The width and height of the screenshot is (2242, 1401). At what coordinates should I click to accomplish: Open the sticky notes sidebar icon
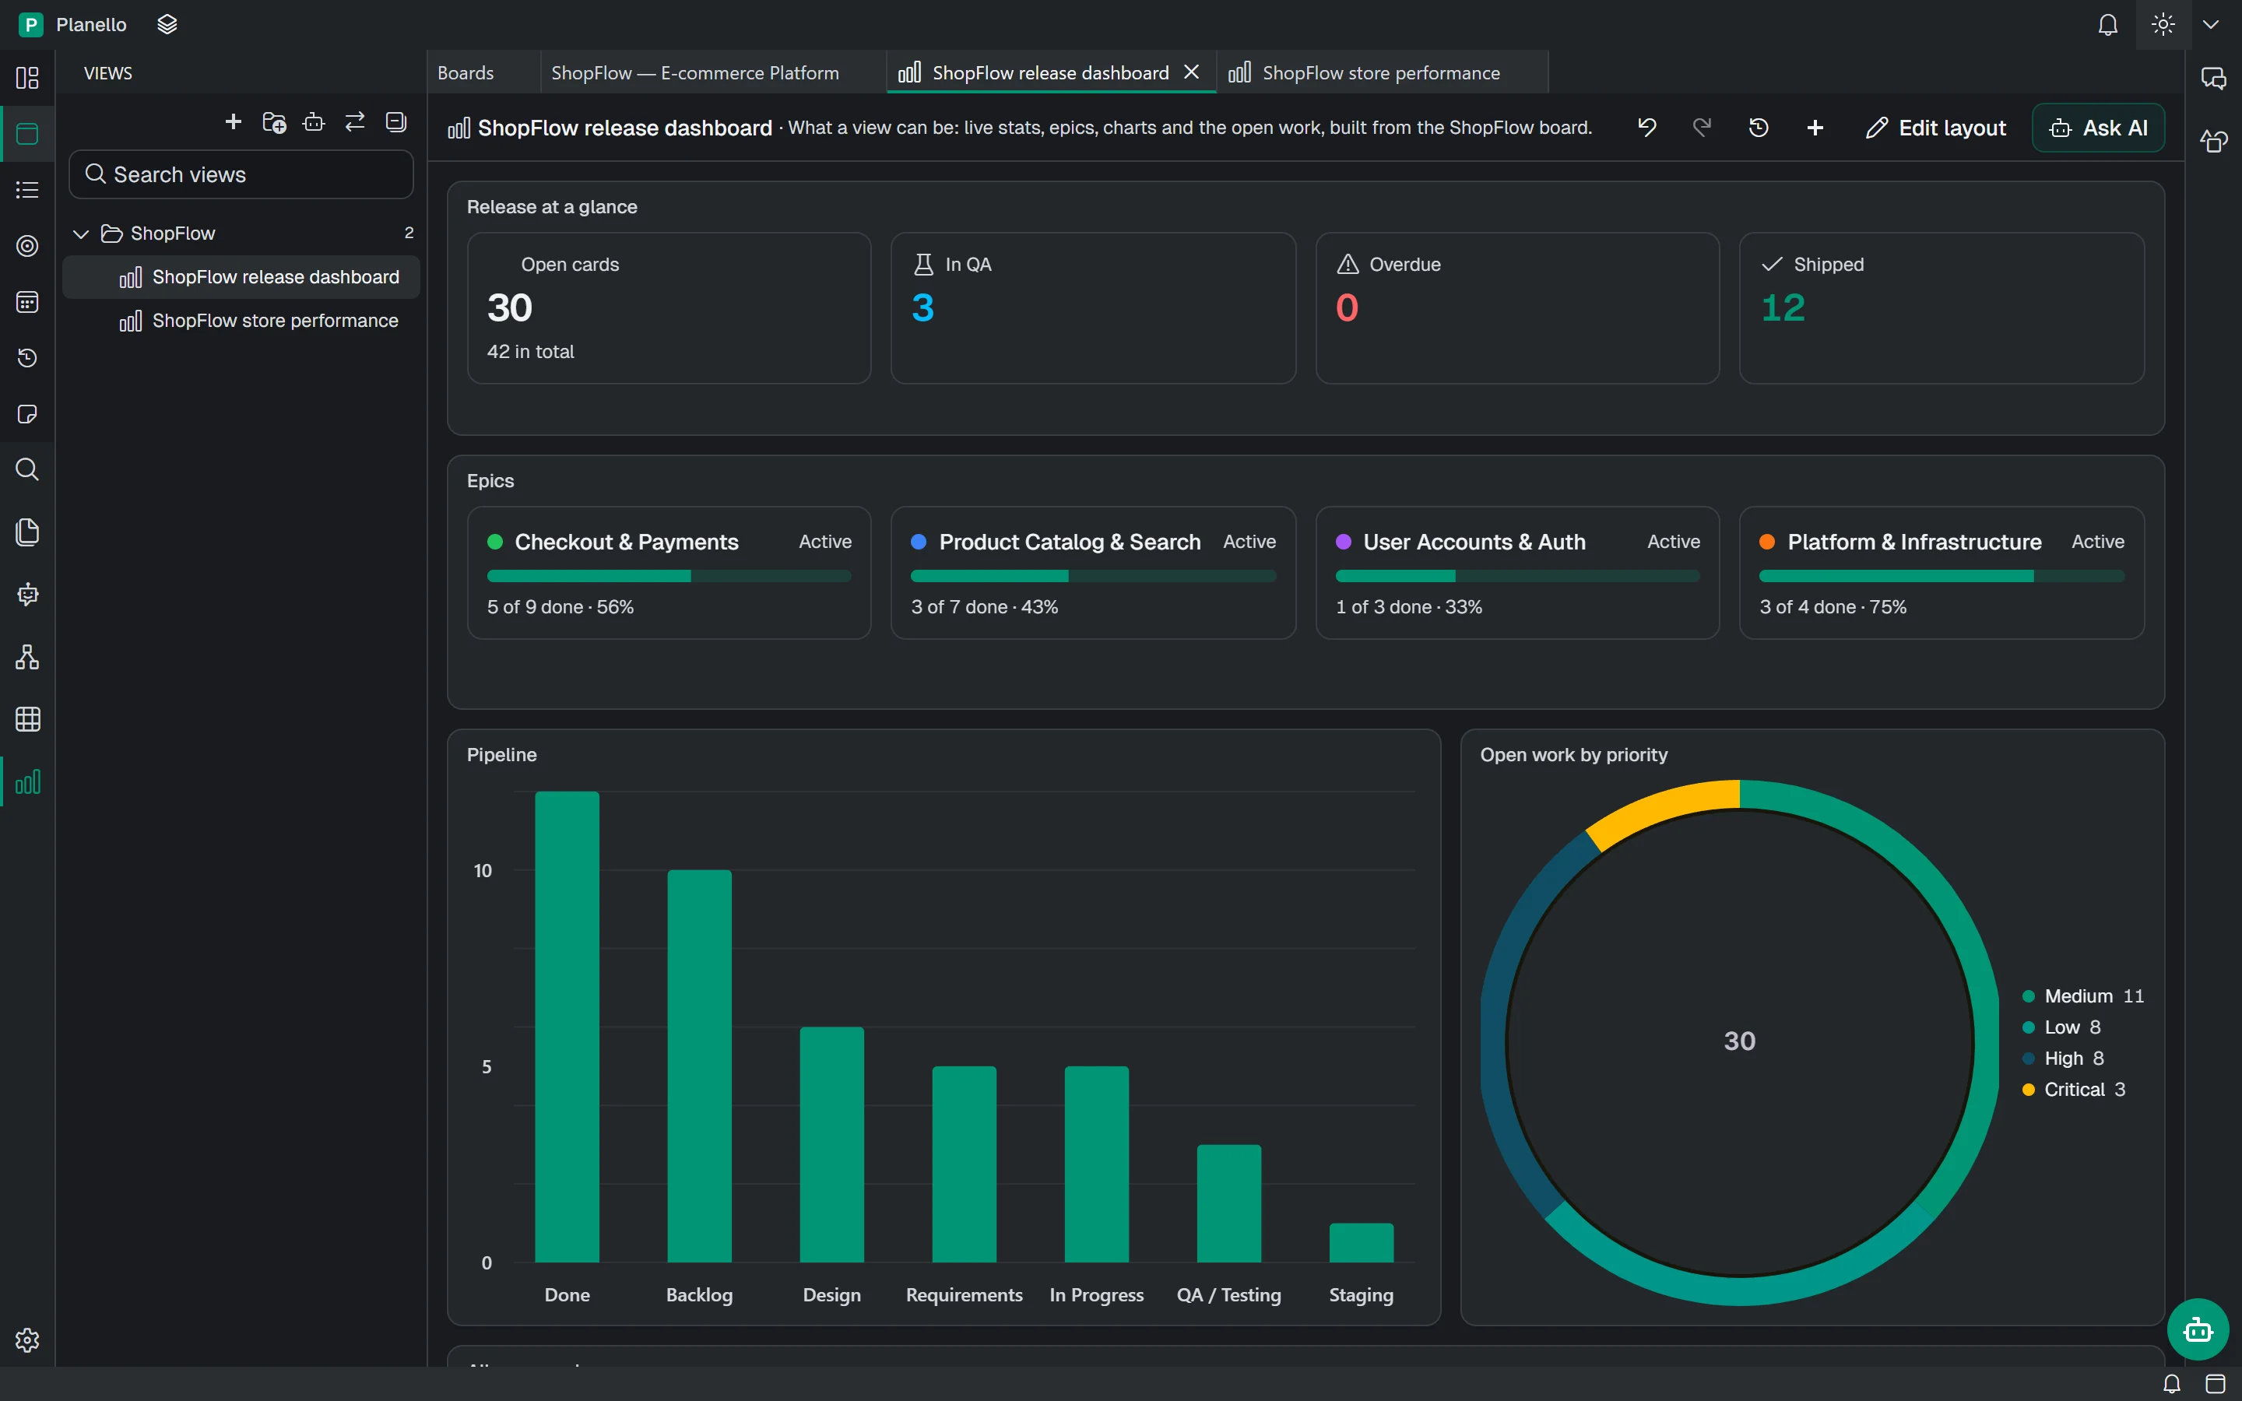[28, 414]
